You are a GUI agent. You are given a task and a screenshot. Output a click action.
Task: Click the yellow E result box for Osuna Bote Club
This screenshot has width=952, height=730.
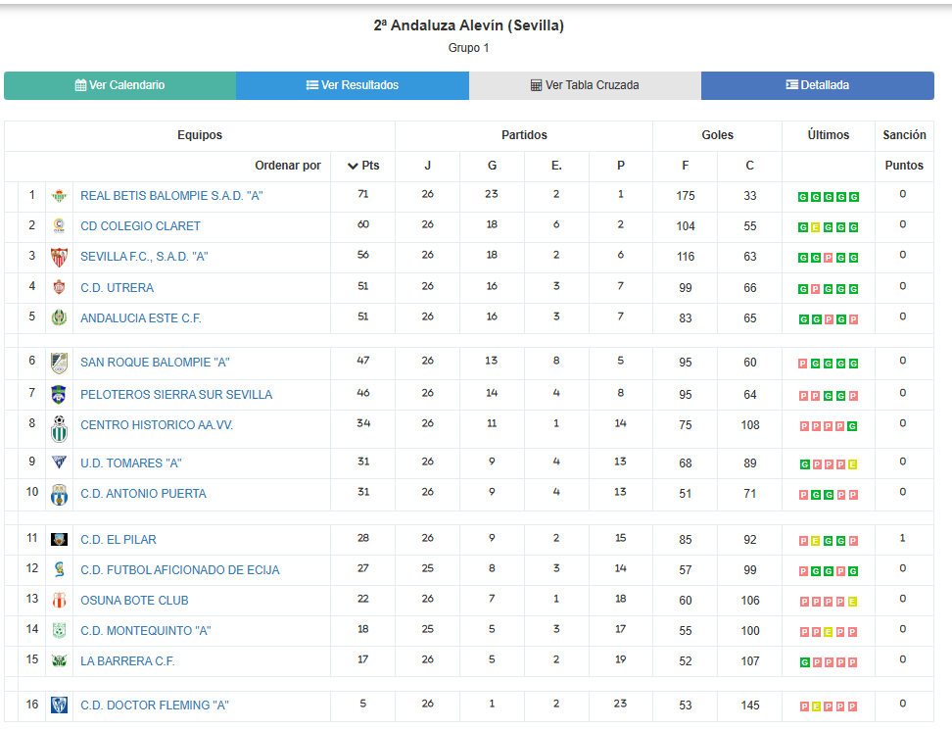(x=852, y=602)
